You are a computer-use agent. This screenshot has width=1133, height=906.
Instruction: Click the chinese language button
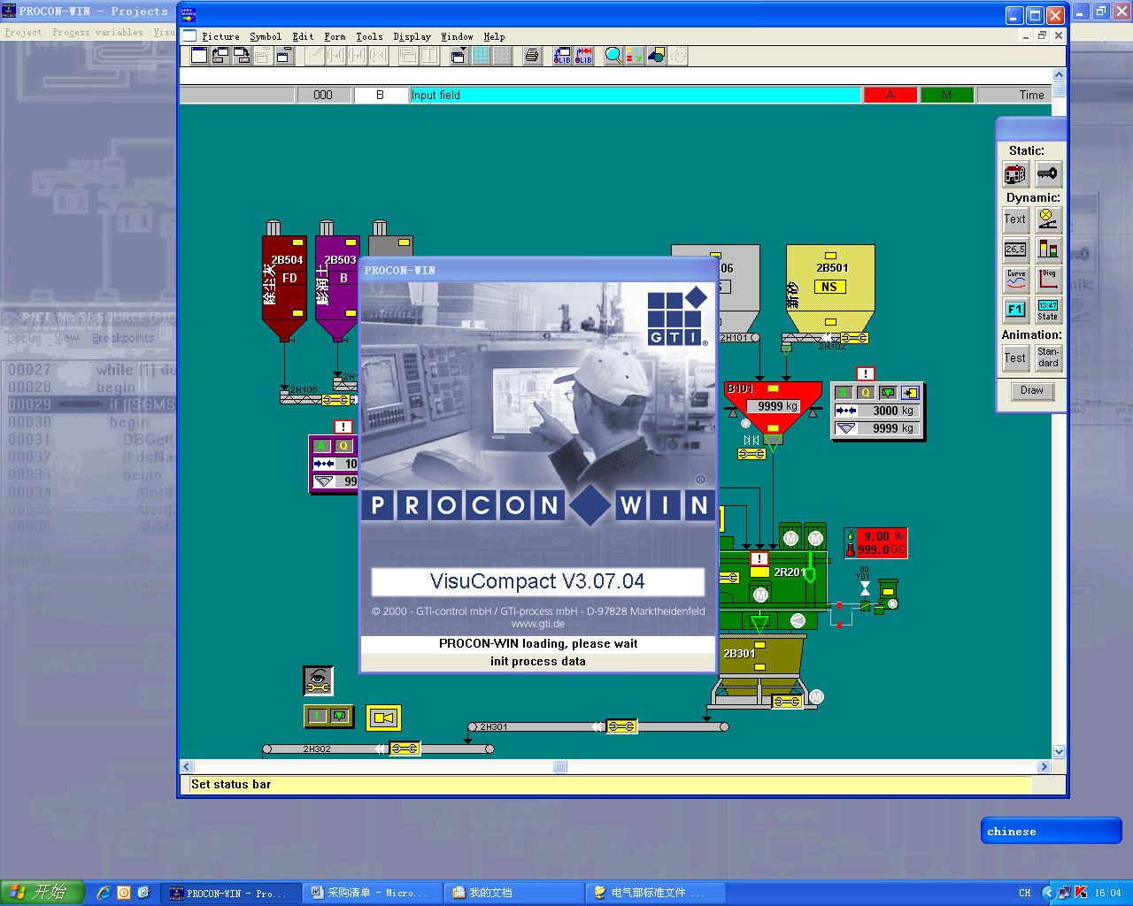coord(1051,832)
